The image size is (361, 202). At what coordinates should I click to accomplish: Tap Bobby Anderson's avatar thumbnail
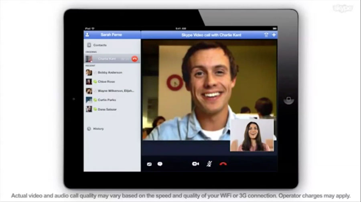[89, 72]
